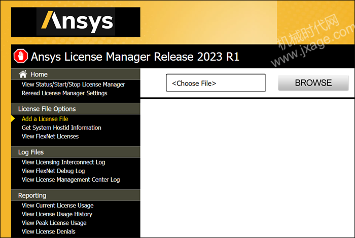
Task: Click the BROWSE button
Action: 313,83
